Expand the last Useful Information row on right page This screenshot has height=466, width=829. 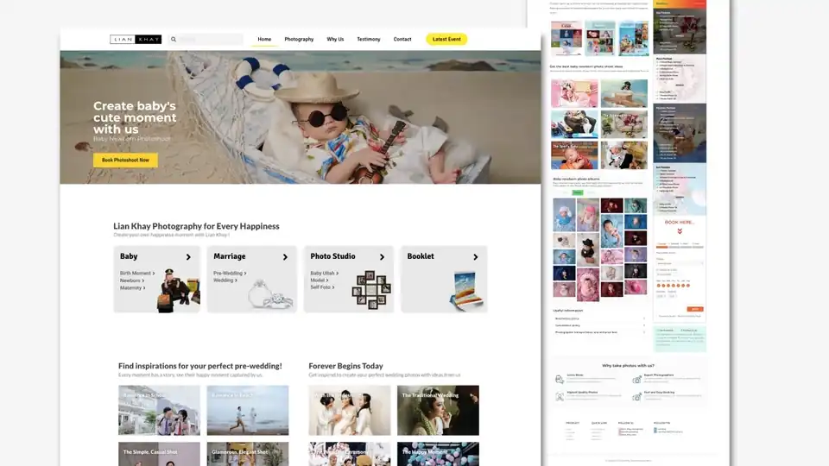(599, 332)
